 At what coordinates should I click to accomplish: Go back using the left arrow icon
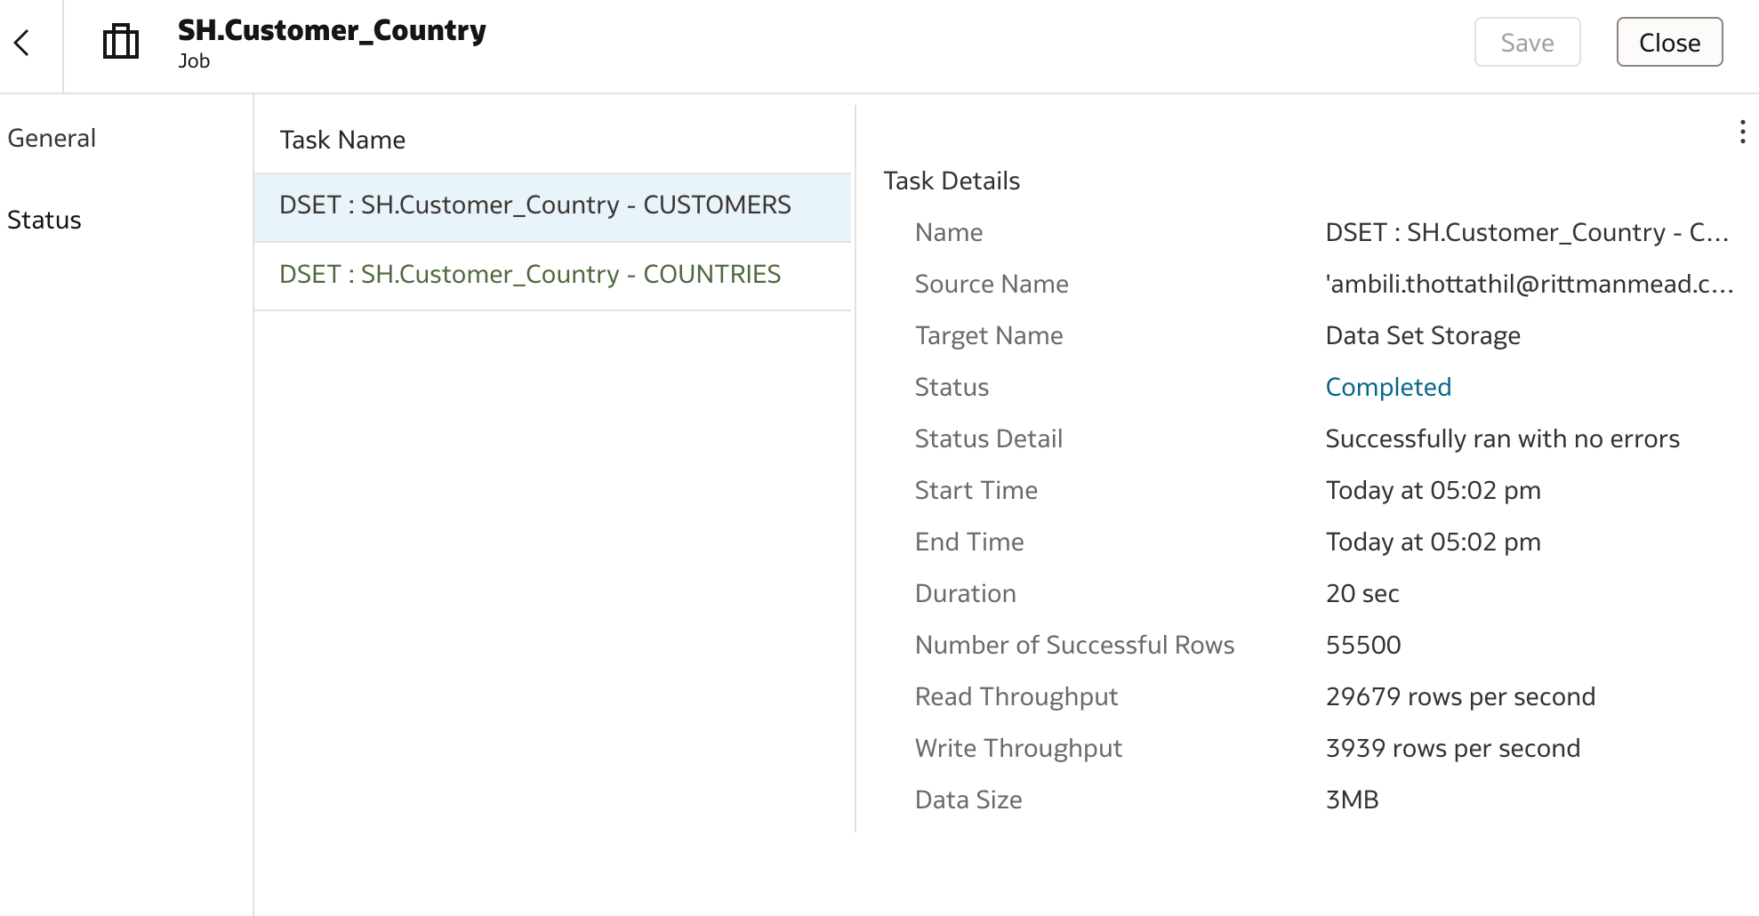click(22, 43)
